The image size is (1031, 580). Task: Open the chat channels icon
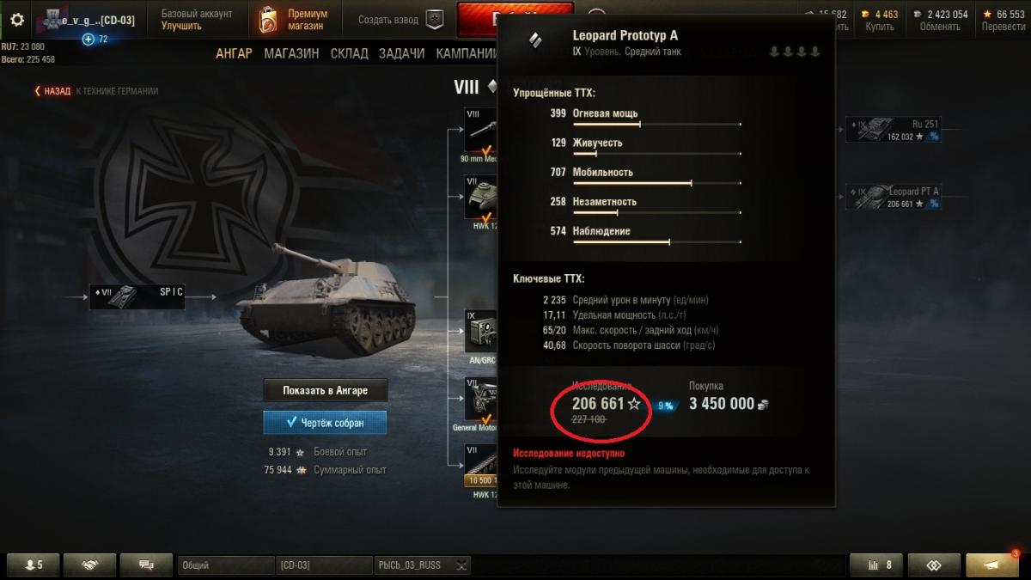(144, 565)
